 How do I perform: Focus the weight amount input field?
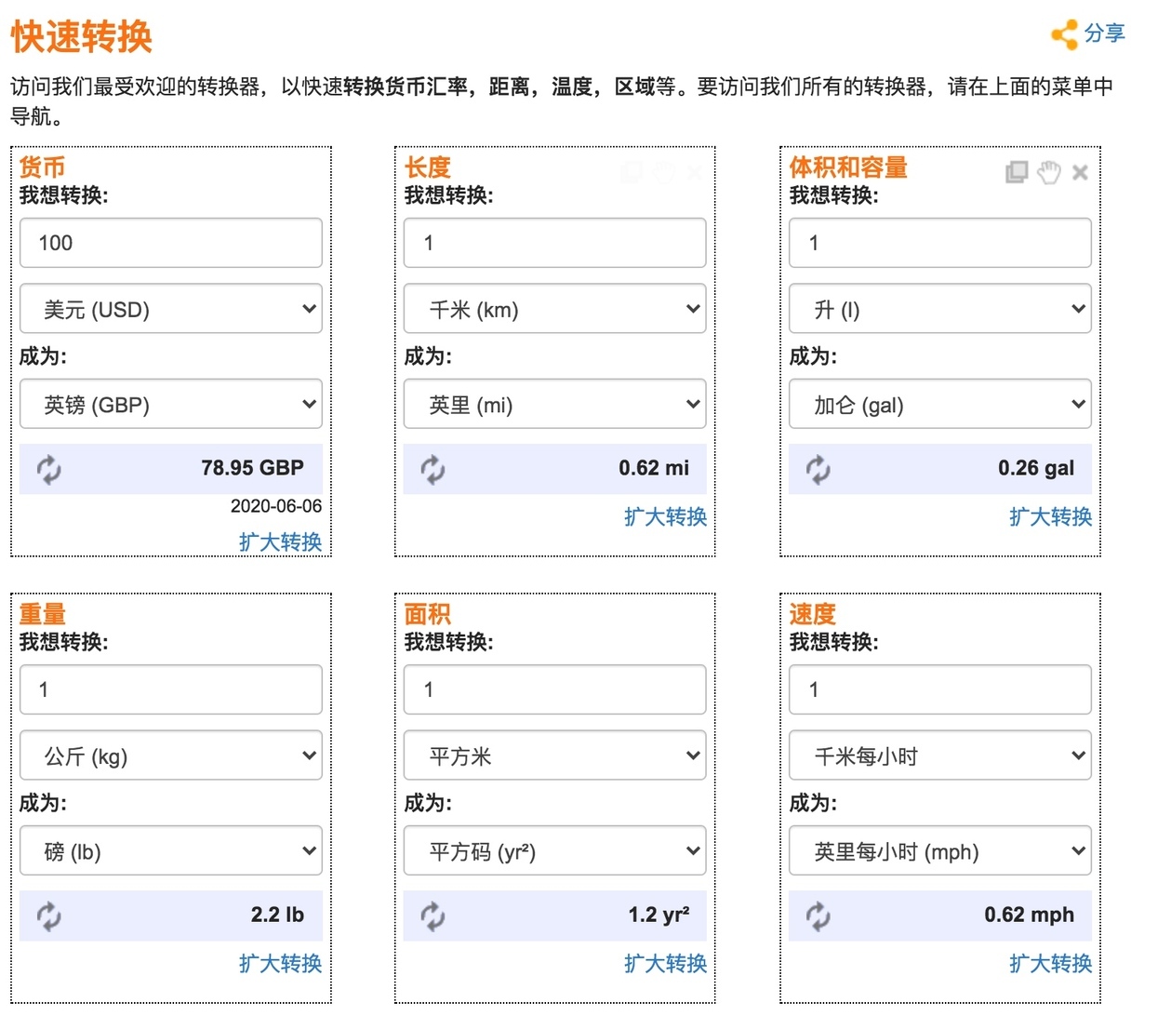pyautogui.click(x=171, y=689)
